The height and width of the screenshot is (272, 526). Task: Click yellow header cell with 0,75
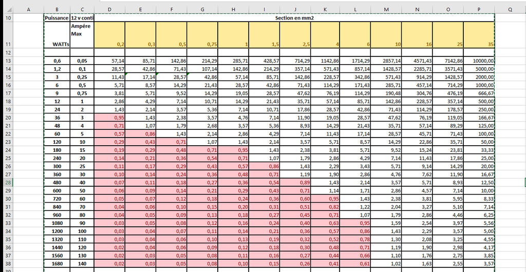click(x=202, y=35)
